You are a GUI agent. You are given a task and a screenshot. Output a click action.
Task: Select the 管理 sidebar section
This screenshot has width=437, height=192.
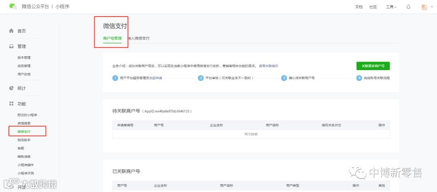[22, 46]
